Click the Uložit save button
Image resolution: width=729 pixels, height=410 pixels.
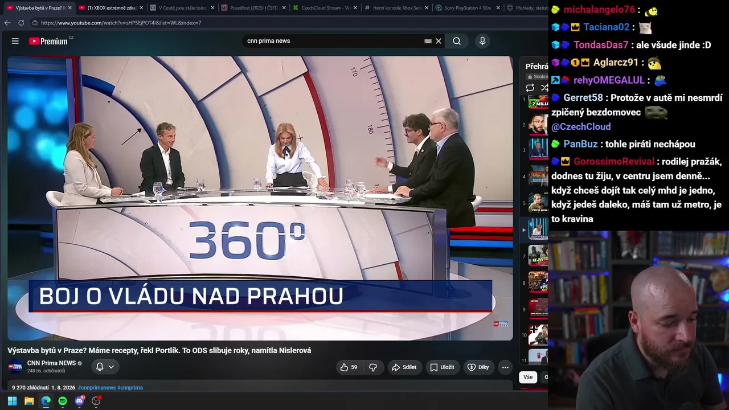point(442,367)
